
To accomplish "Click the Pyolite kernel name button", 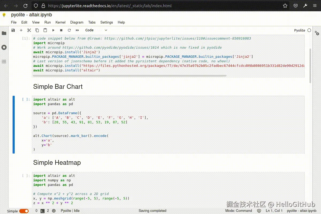I will (x=299, y=30).
